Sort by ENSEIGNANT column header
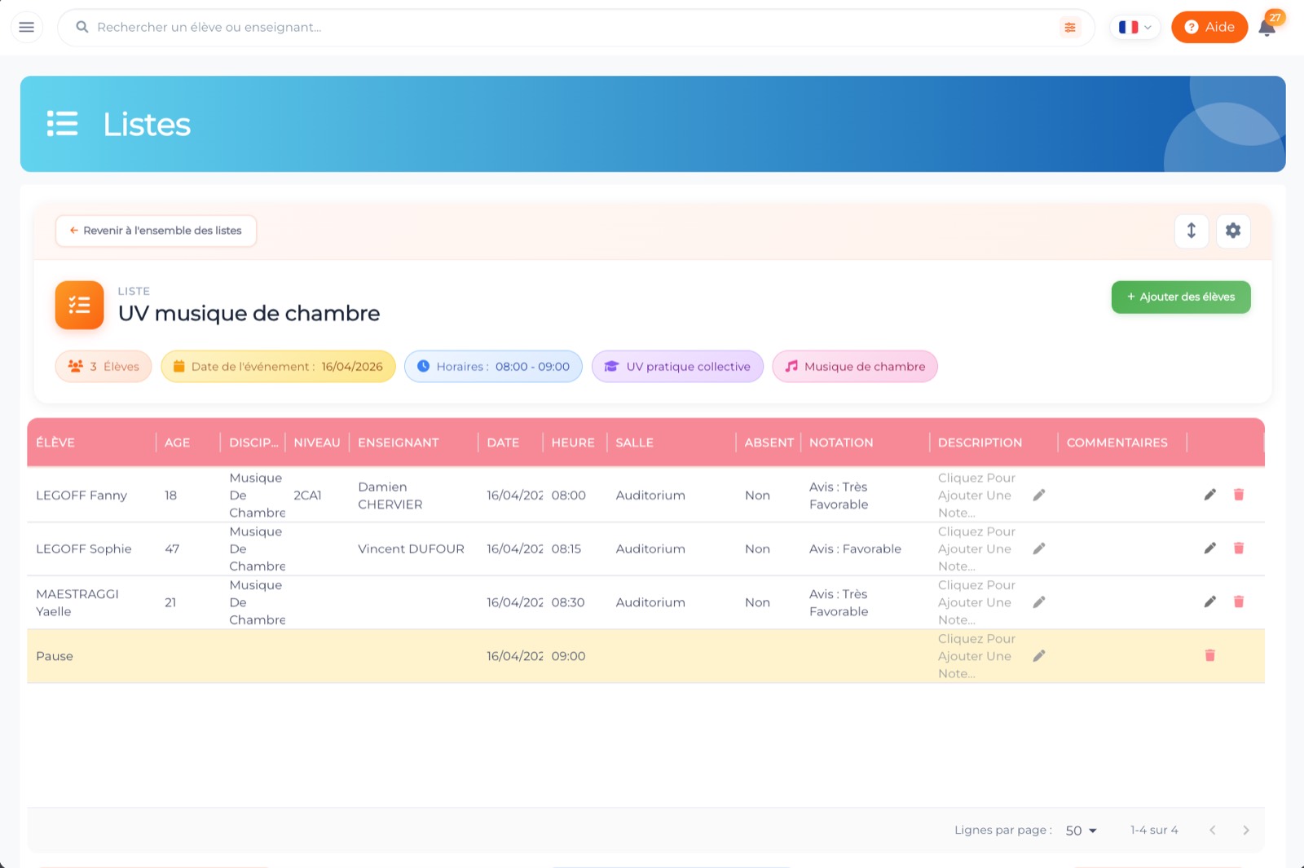 point(399,443)
